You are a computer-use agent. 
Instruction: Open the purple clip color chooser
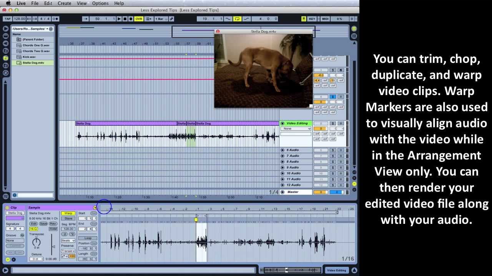coord(15,218)
